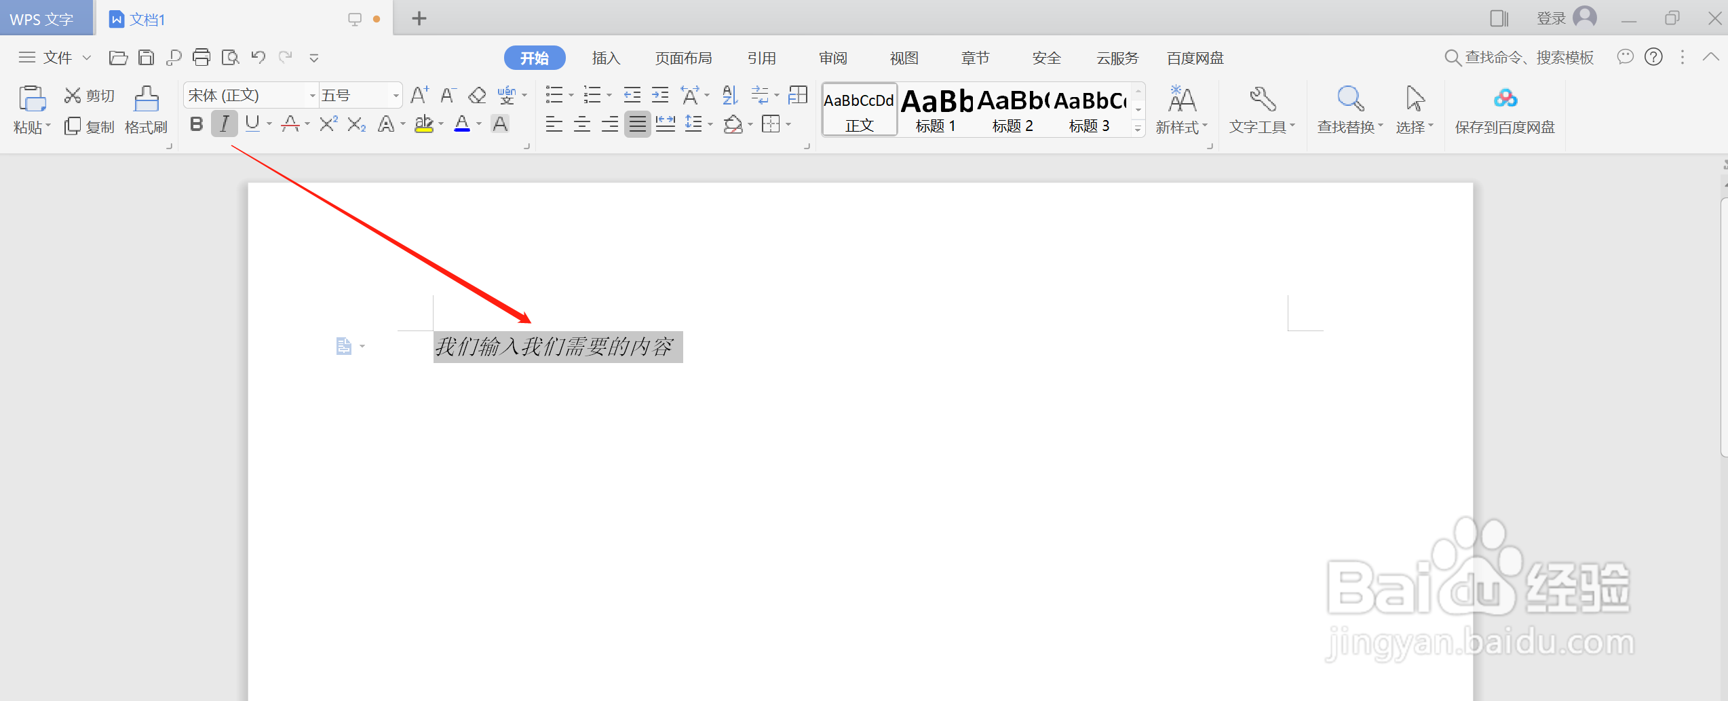This screenshot has width=1728, height=701.
Task: Align paragraph right
Action: coord(610,124)
